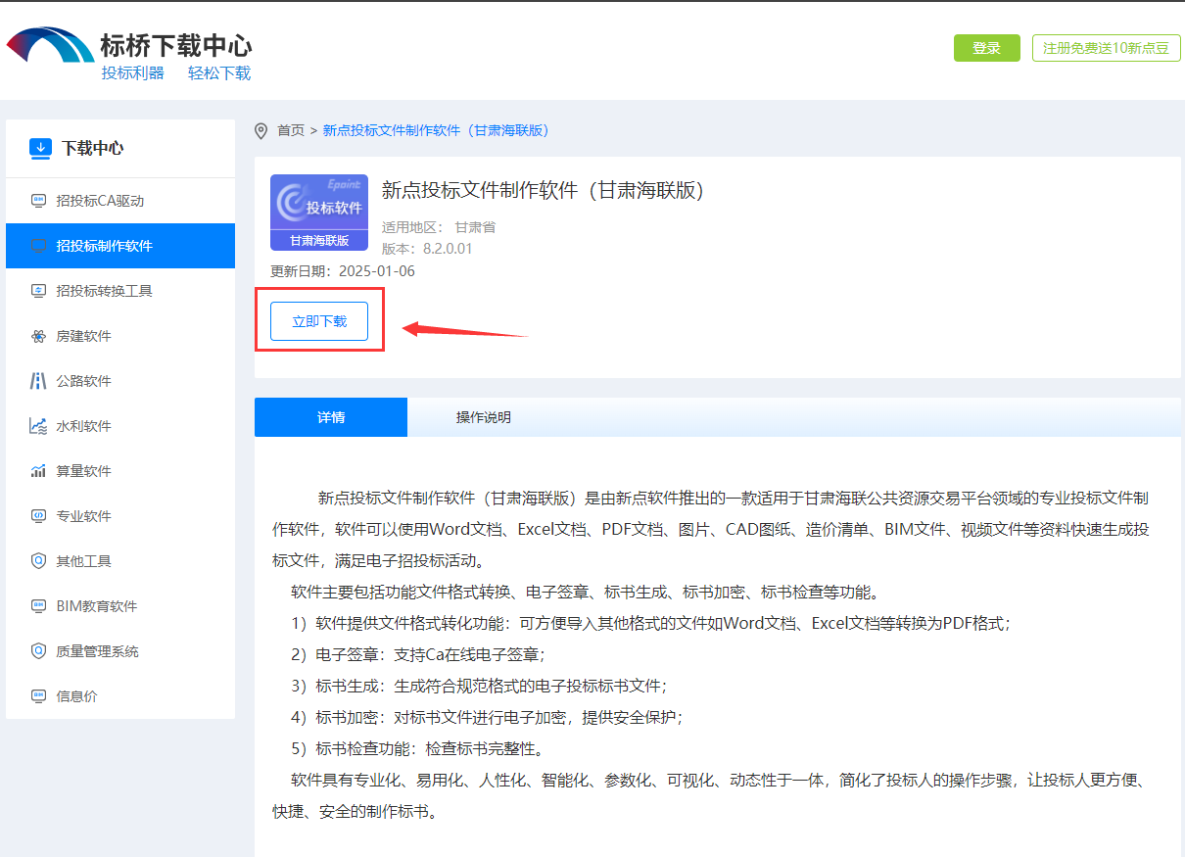Open 公路软件 category
This screenshot has width=1185, height=857.
coord(120,381)
